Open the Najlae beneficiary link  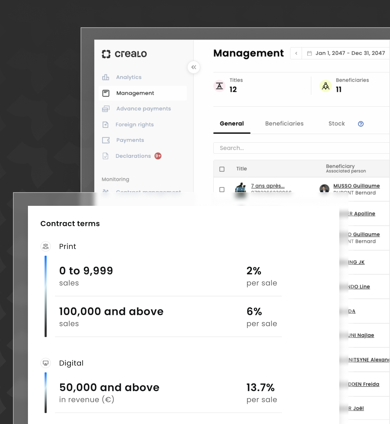pos(361,335)
